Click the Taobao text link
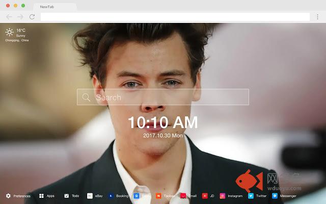This screenshot has height=204, width=326. pyautogui.click(x=169, y=196)
